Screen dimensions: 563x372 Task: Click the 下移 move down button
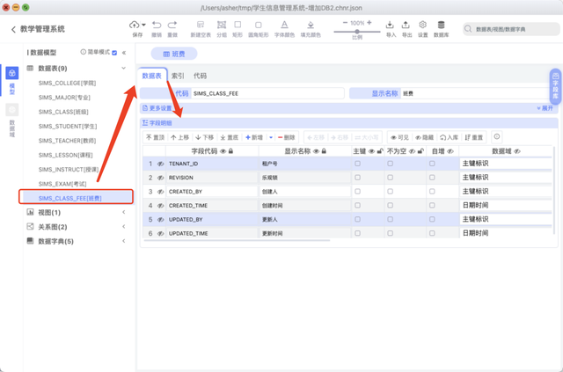204,137
